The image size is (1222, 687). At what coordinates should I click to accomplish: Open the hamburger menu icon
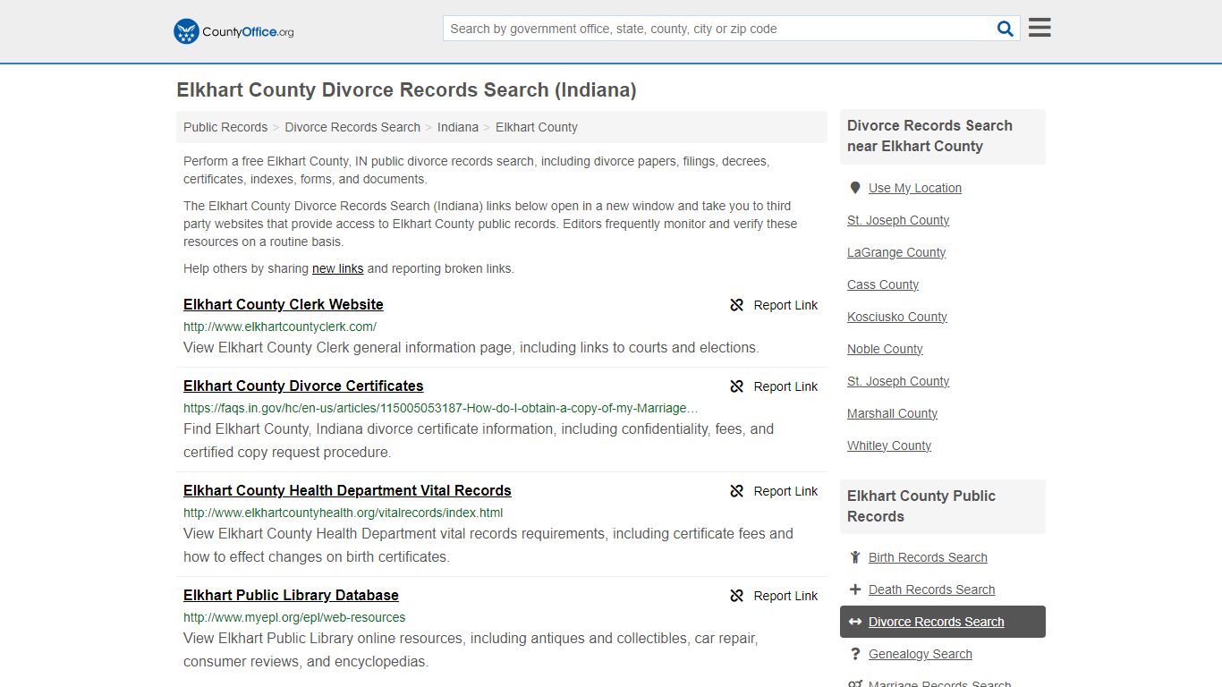pos(1040,28)
